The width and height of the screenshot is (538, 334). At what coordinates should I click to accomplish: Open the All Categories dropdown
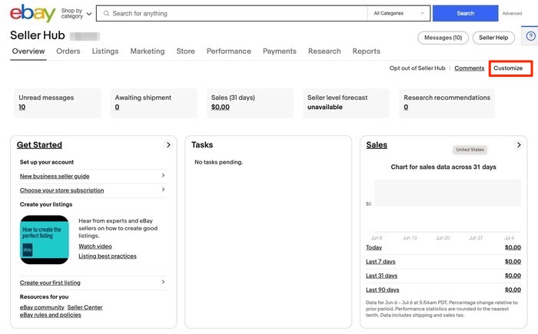399,13
